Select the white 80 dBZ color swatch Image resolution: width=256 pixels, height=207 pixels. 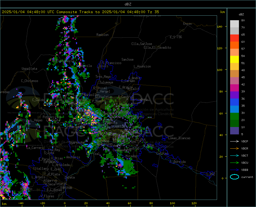pos(234,24)
